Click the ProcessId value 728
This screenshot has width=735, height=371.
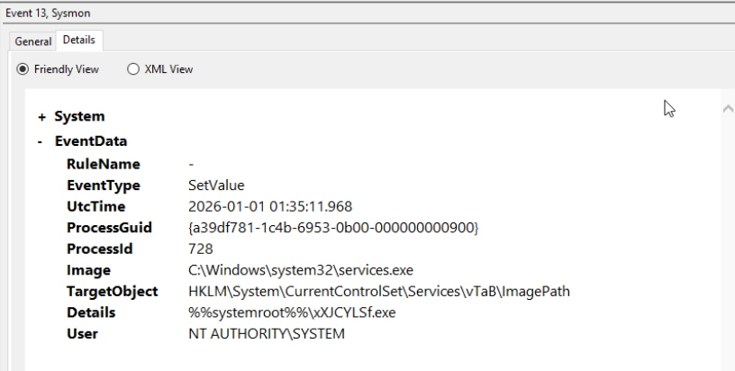[x=200, y=249]
